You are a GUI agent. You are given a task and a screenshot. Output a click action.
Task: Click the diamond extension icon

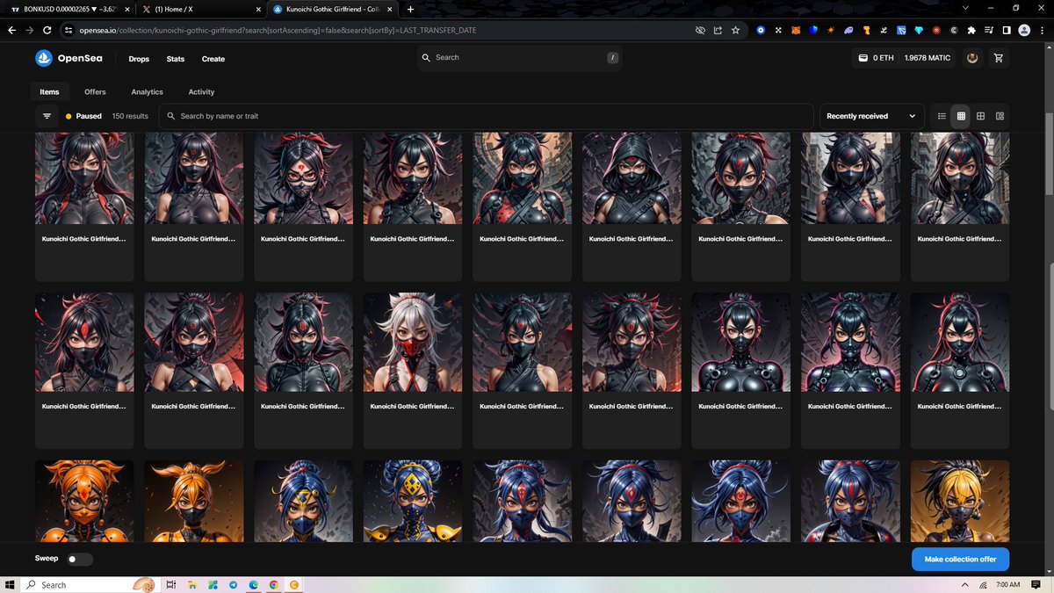coord(919,30)
